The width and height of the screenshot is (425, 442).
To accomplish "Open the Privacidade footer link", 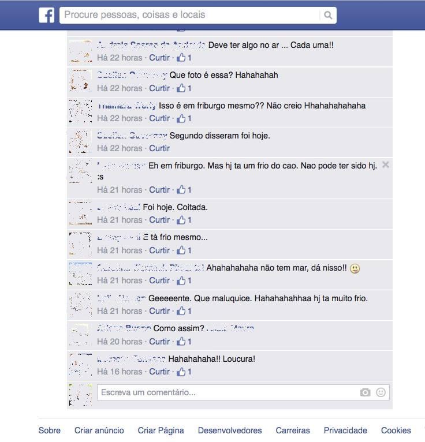I will (345, 430).
